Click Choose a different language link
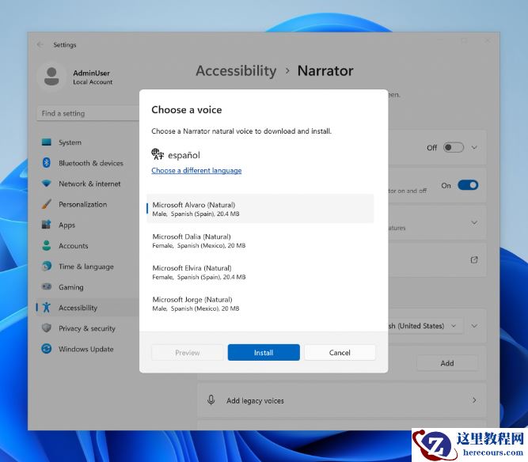 click(x=196, y=171)
